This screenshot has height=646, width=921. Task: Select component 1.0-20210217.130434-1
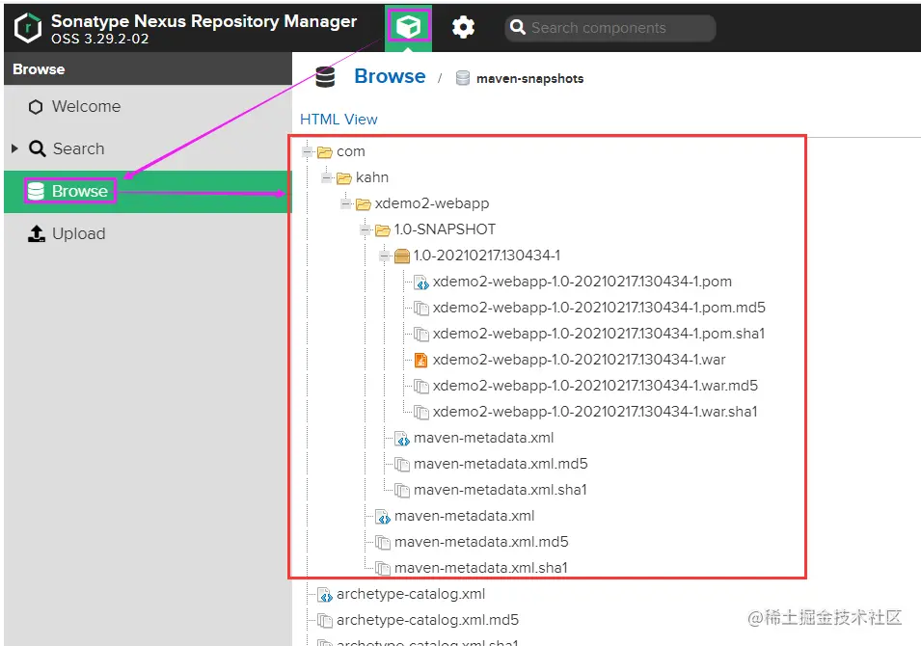(x=486, y=255)
